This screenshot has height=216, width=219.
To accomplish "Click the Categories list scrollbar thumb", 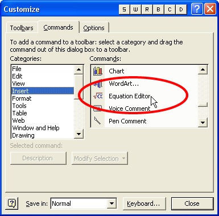I will (x=78, y=87).
